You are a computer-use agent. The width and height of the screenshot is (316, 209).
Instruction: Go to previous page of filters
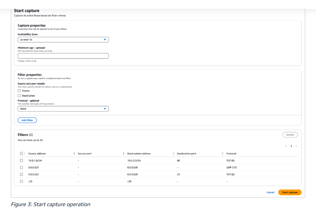[286, 146]
